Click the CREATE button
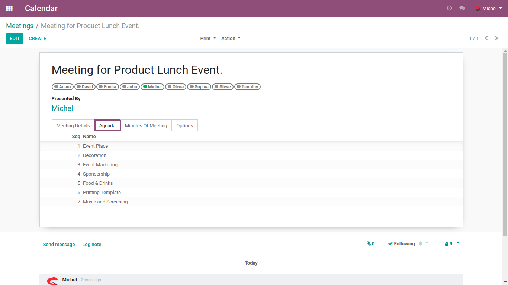Screen dimensions: 508x285 38,38
